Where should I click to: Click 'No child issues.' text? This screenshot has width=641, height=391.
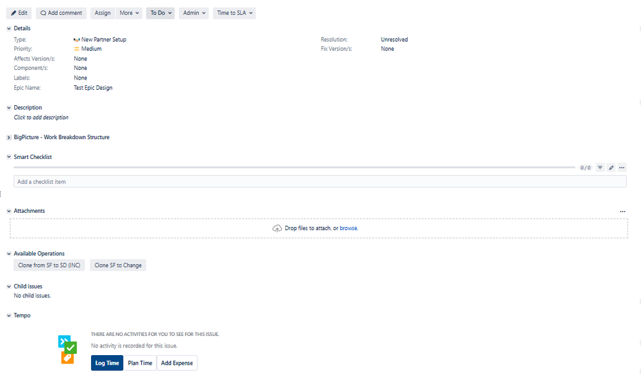(32, 295)
